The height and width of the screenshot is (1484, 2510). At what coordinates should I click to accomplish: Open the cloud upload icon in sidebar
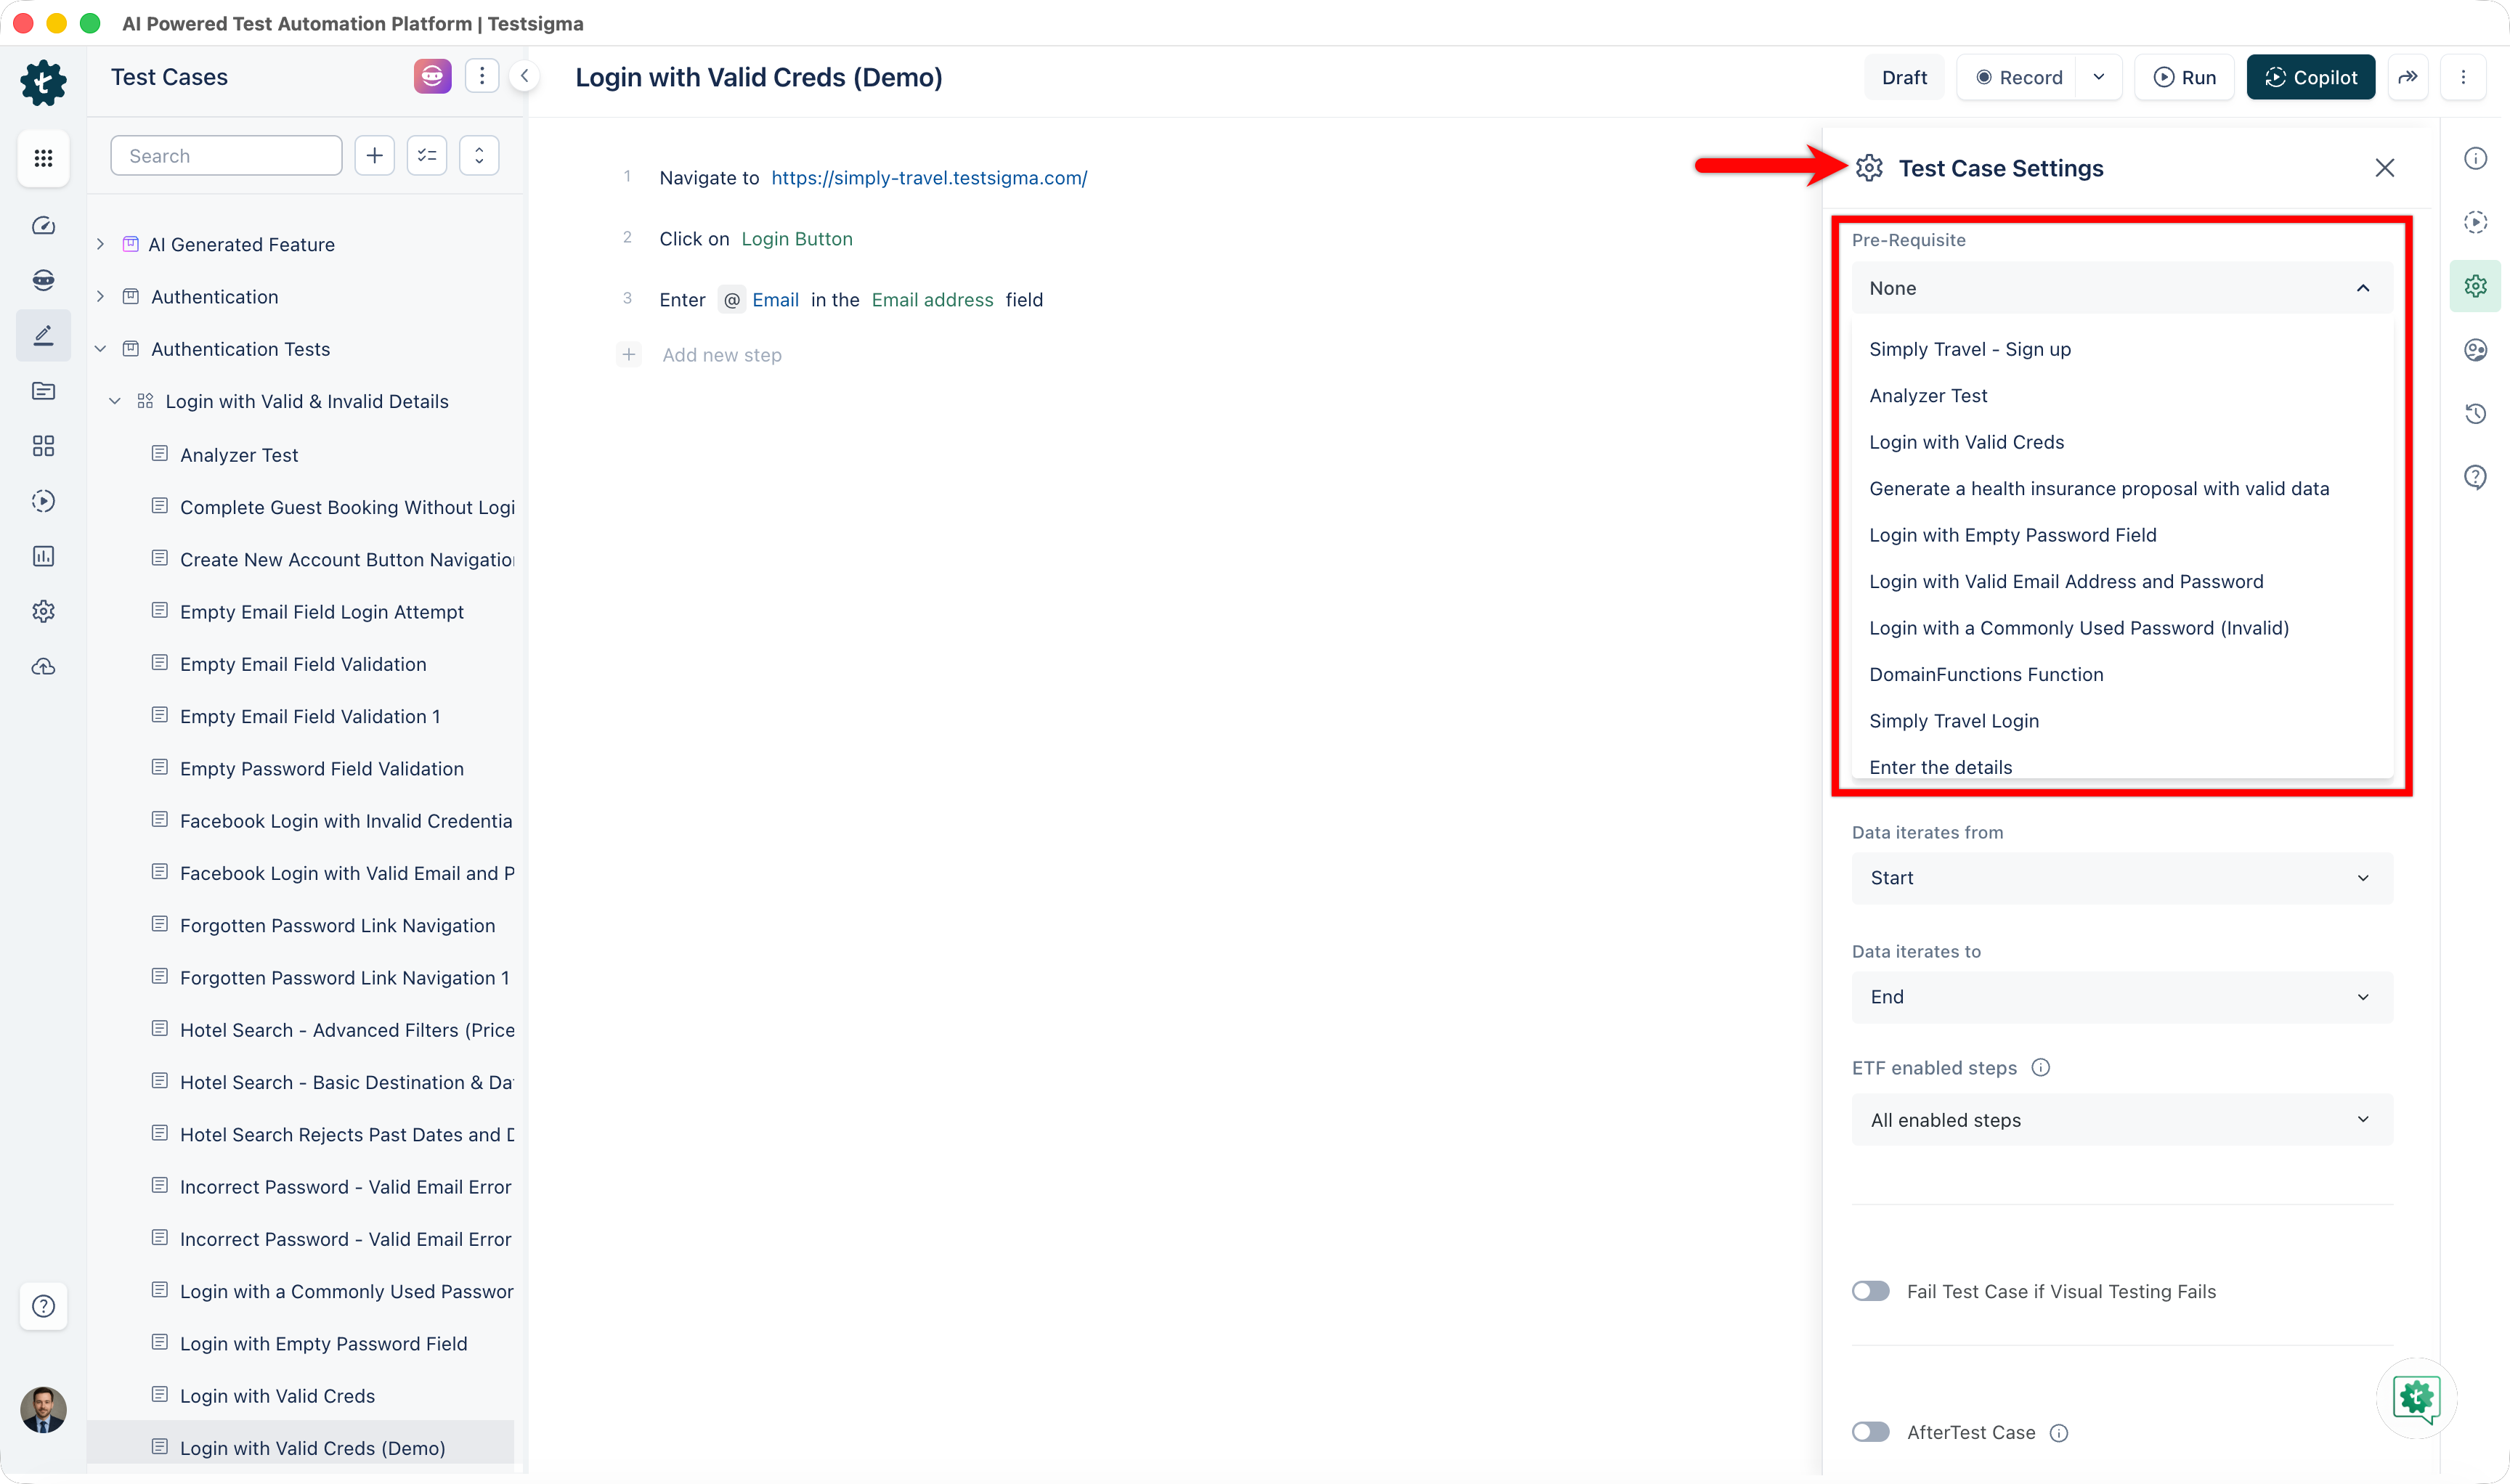coord(43,667)
